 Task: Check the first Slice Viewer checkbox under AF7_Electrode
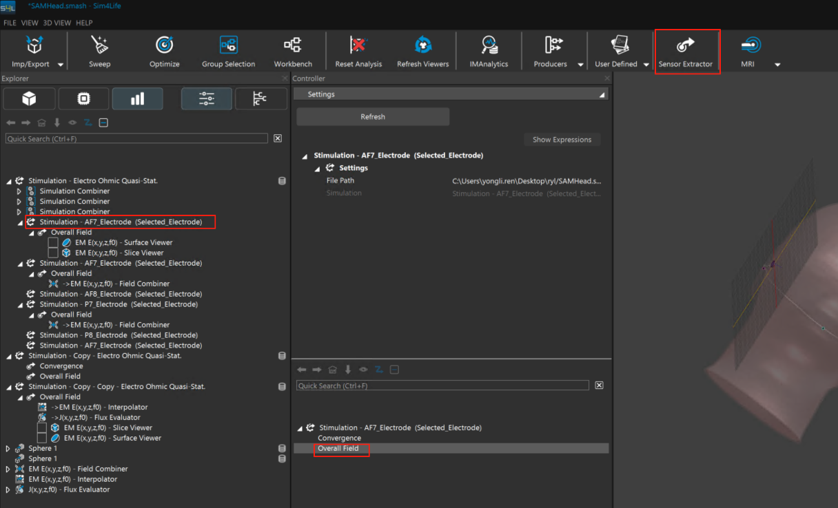53,253
